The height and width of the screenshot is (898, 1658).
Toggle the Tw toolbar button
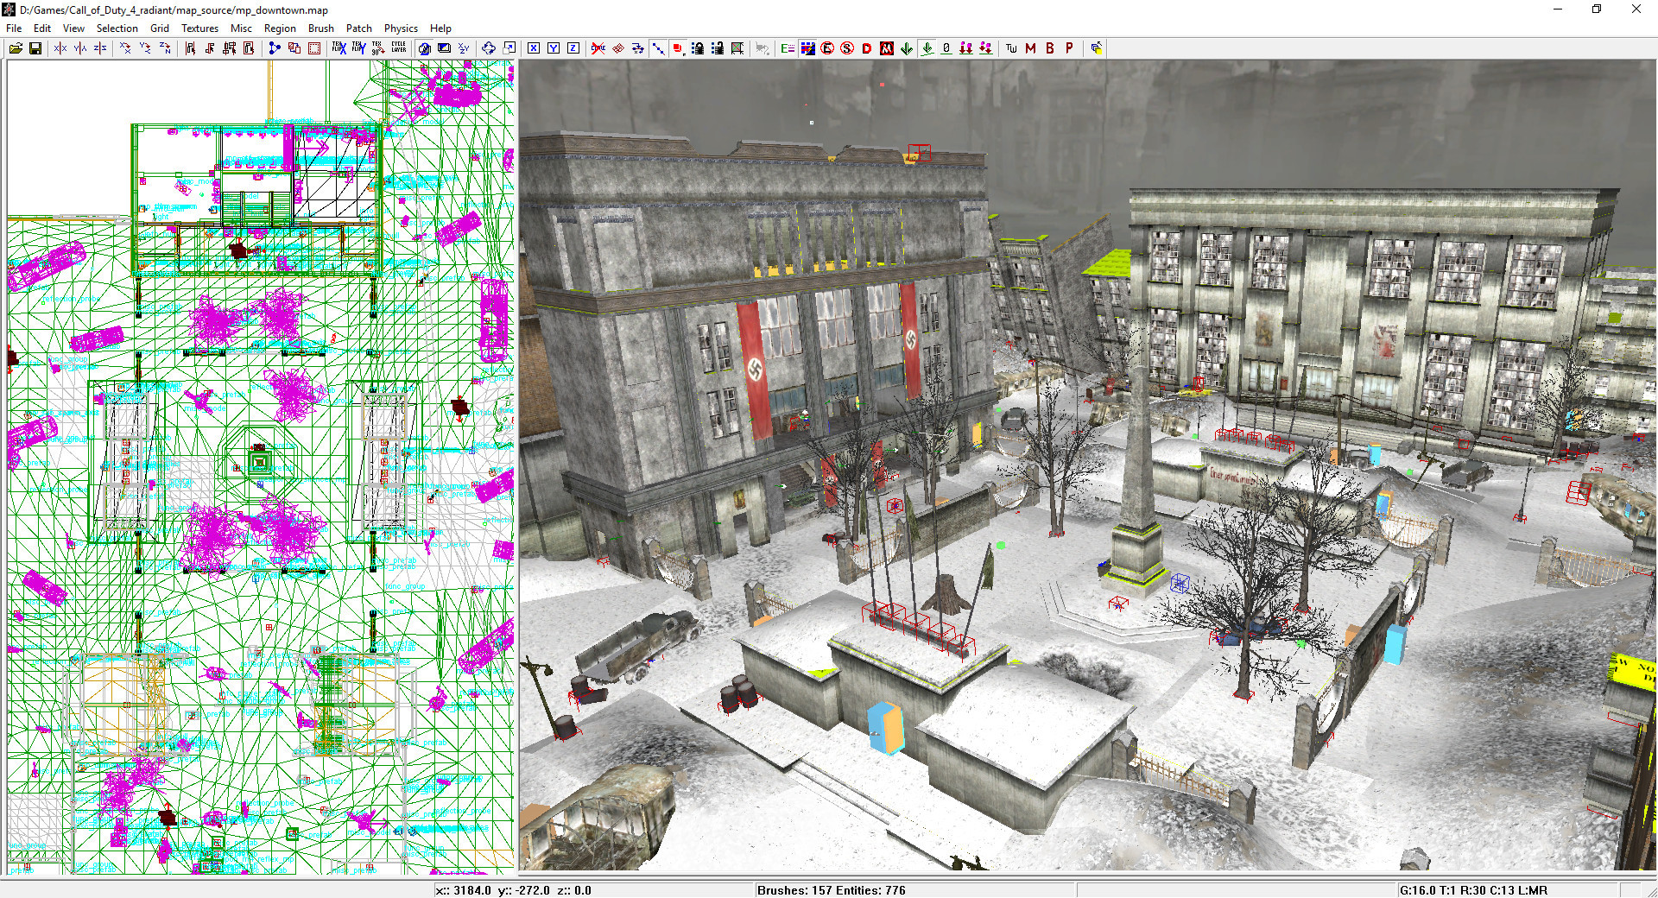click(1011, 48)
